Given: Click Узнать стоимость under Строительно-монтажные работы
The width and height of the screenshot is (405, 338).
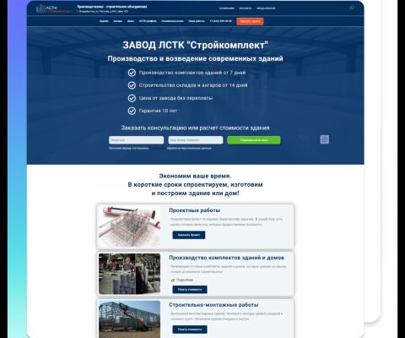Looking at the screenshot, I should click(x=190, y=330).
